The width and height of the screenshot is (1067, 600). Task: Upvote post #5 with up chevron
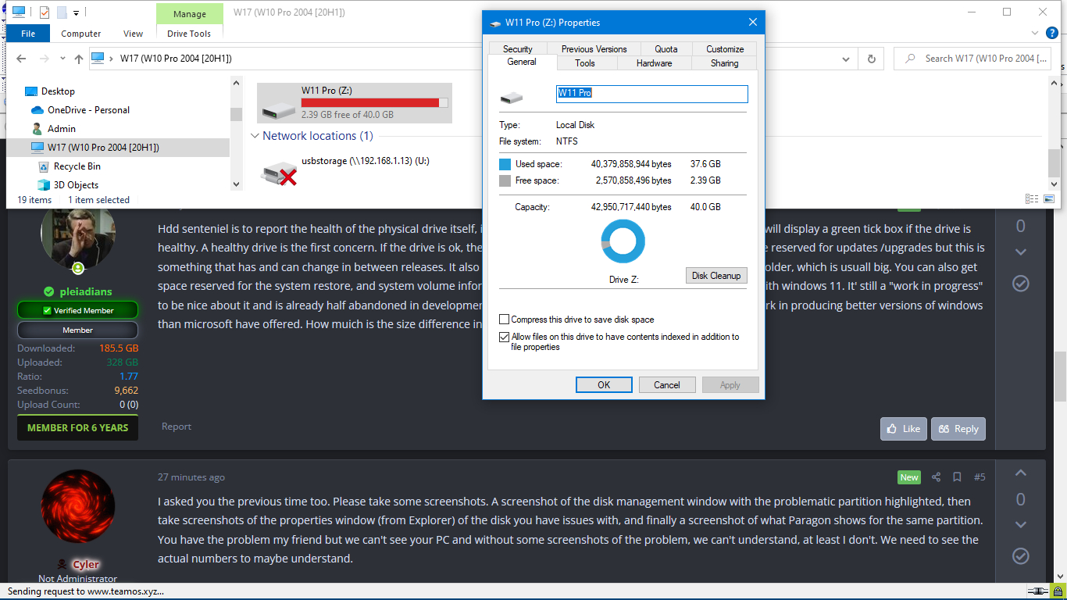1020,473
